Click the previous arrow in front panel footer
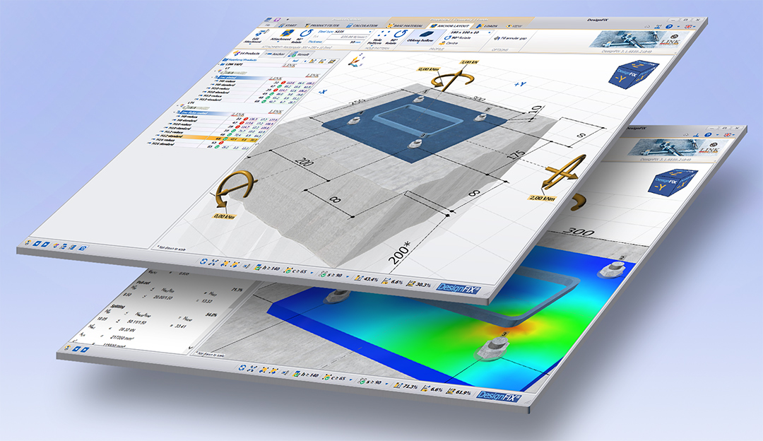 tap(37, 243)
